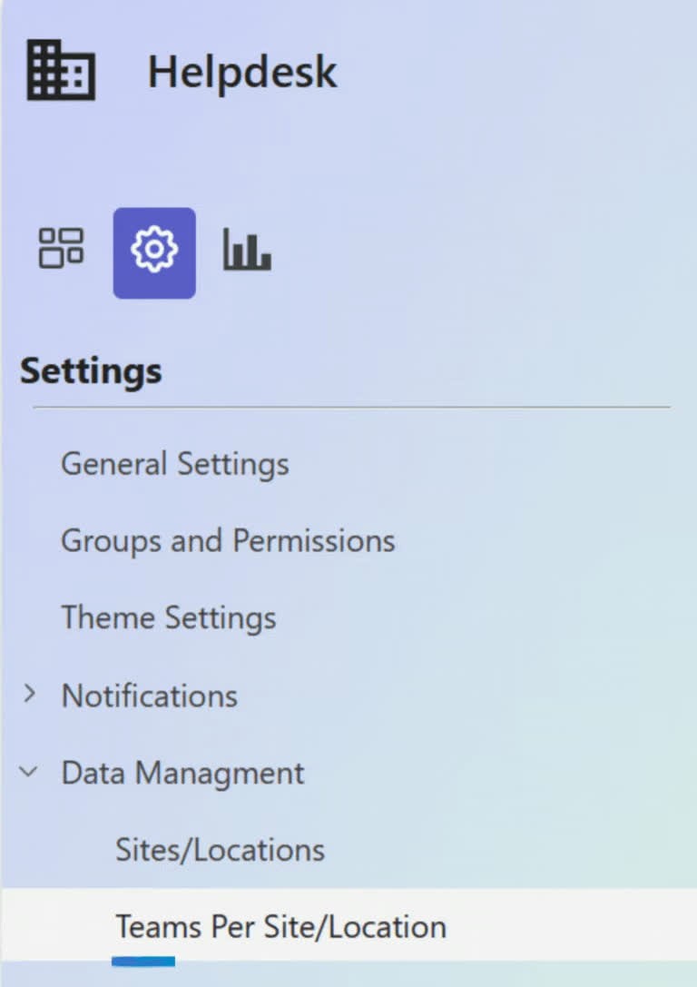This screenshot has height=987, width=697.
Task: Go to Groups and Permissions
Action: point(228,541)
